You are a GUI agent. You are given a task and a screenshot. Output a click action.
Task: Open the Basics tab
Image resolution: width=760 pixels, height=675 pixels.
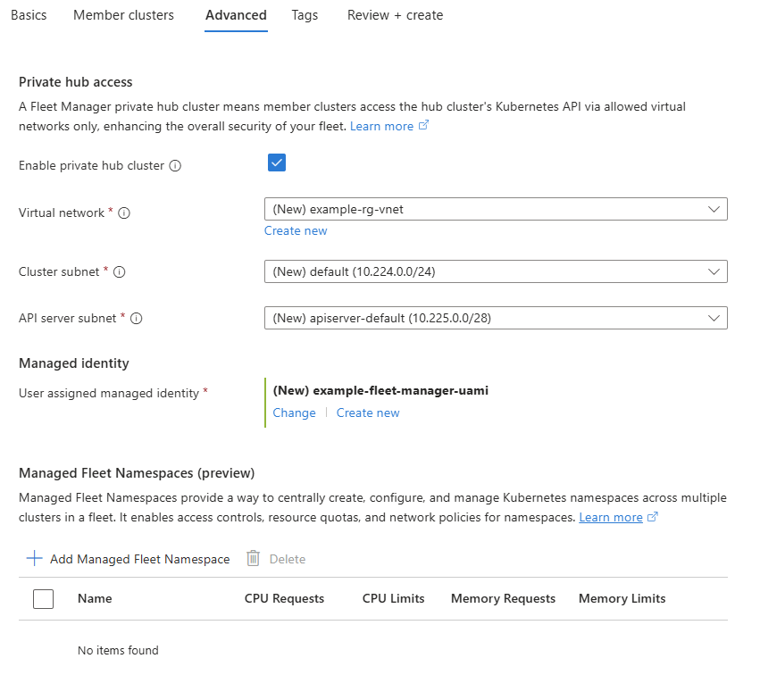[x=29, y=15]
